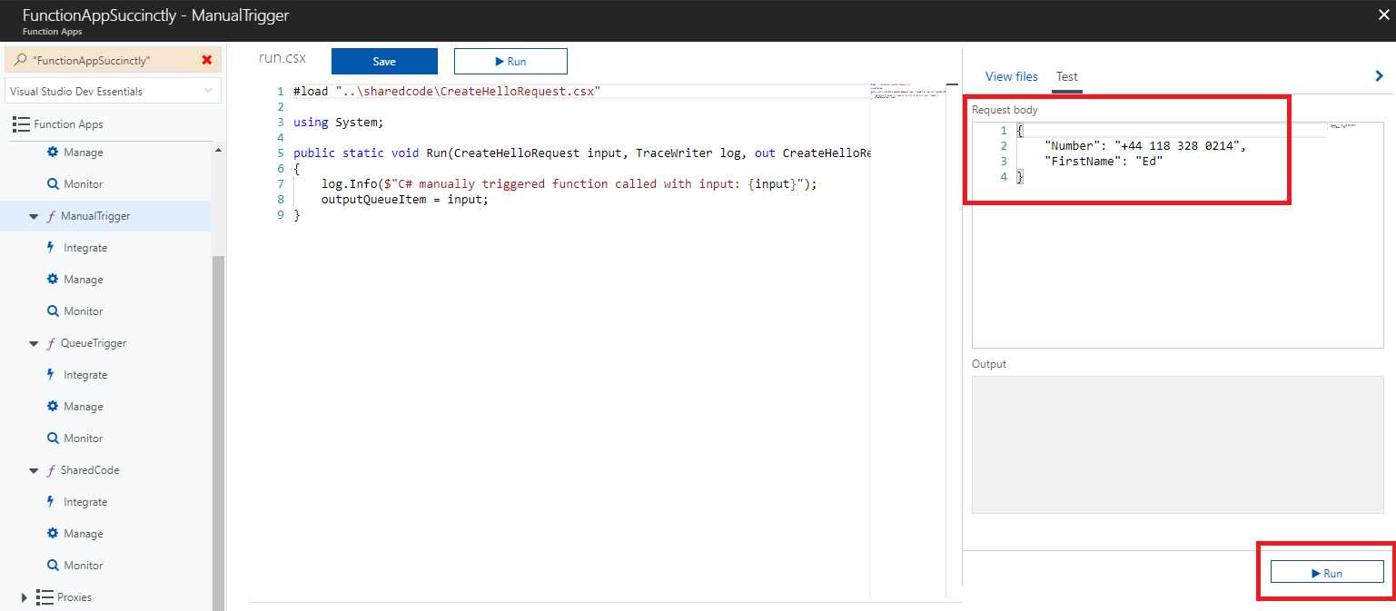Screen dimensions: 1396x611
Task: Click the gear icon beside the topmost Manage
Action: (x=52, y=152)
